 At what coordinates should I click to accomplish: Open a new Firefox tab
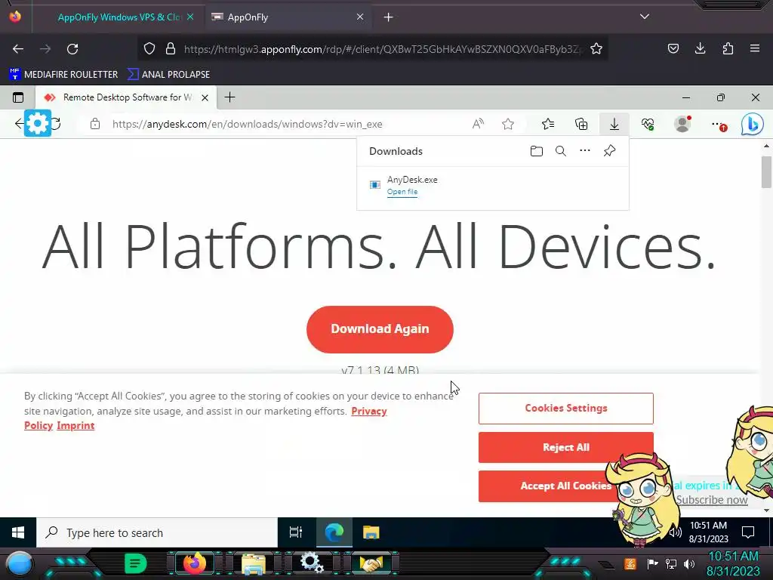pyautogui.click(x=389, y=17)
